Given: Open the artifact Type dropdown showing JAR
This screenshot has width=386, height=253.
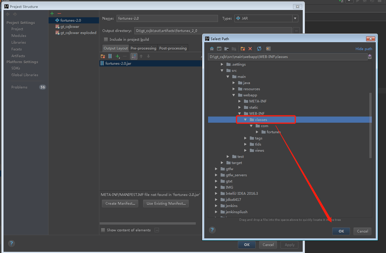Looking at the screenshot, I should [295, 18].
